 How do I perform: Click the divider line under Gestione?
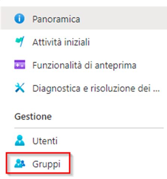[89, 128]
